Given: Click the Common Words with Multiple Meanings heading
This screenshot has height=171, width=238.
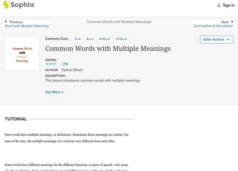Looking at the screenshot, I should [x=108, y=49].
